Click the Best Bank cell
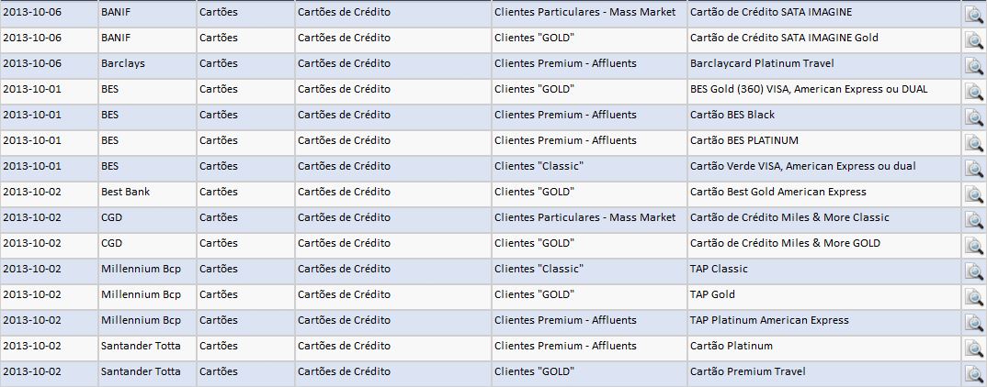Screen dimensions: 987x387 coord(126,192)
